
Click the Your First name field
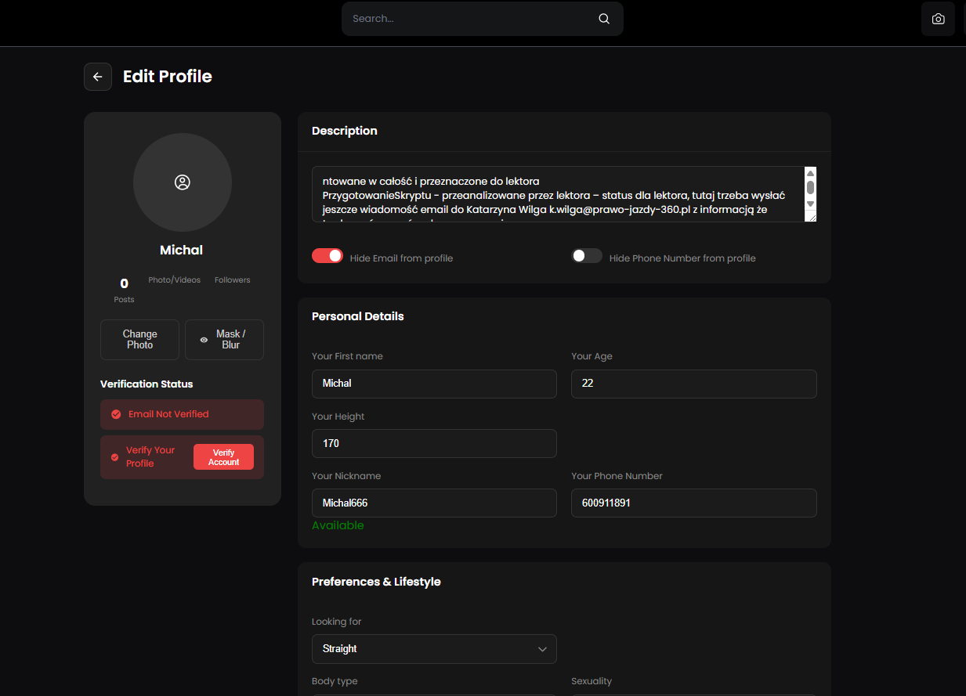[x=434, y=384]
